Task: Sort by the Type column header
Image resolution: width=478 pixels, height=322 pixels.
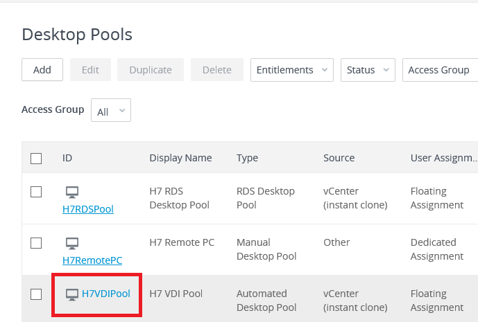Action: click(247, 158)
